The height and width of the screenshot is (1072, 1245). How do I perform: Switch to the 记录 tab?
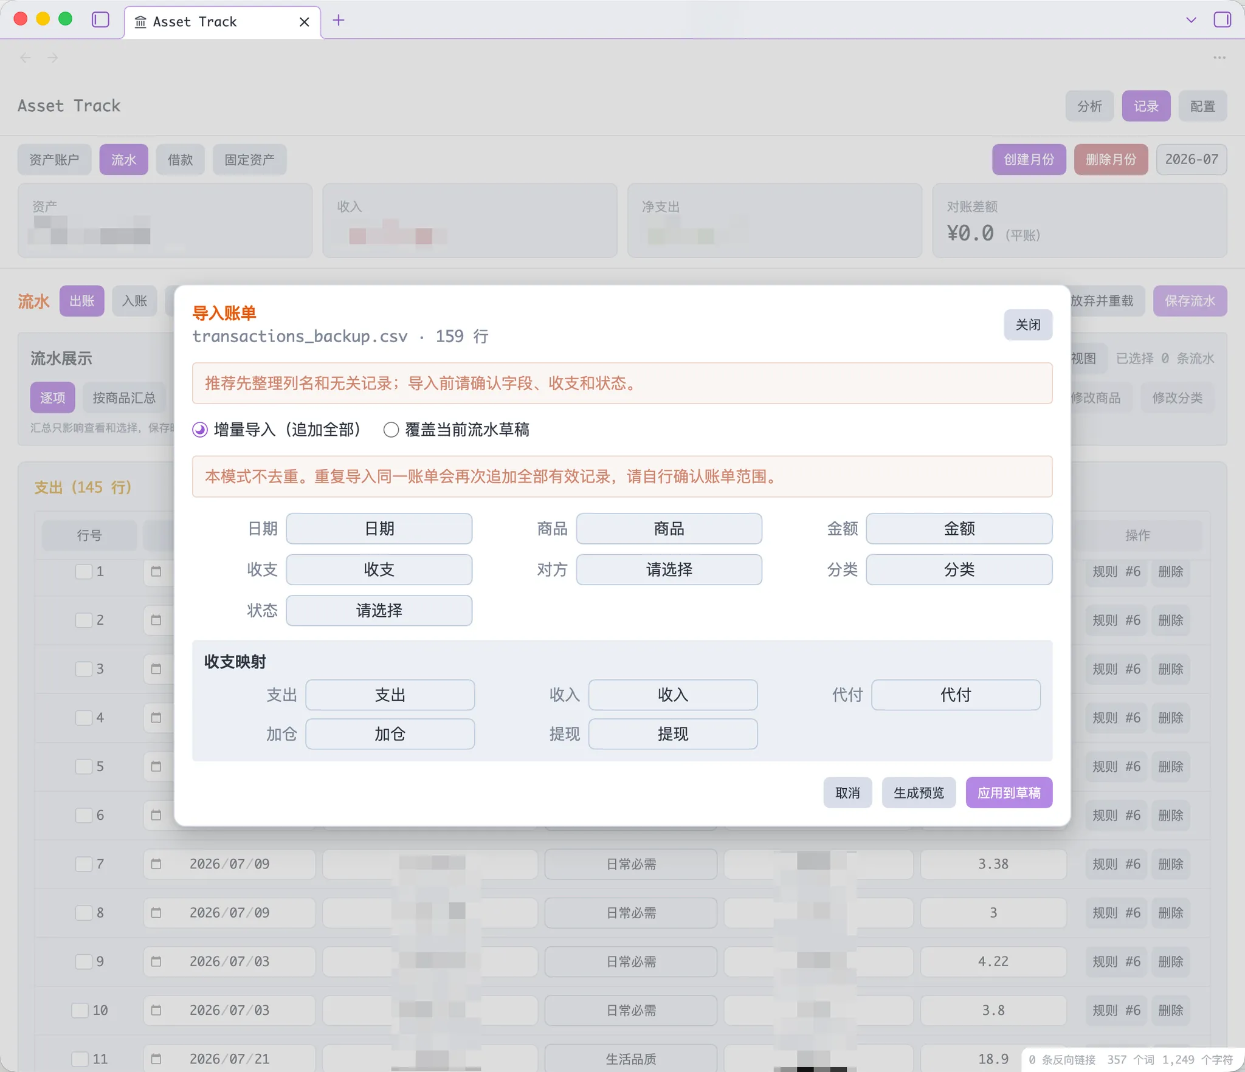click(x=1146, y=106)
